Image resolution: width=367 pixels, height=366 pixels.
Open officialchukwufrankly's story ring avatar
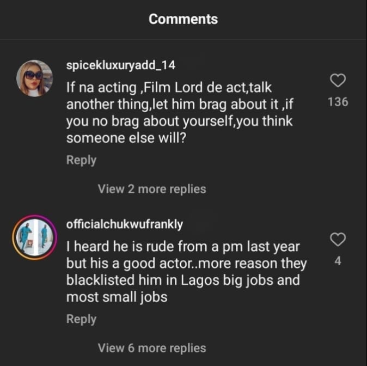[35, 237]
